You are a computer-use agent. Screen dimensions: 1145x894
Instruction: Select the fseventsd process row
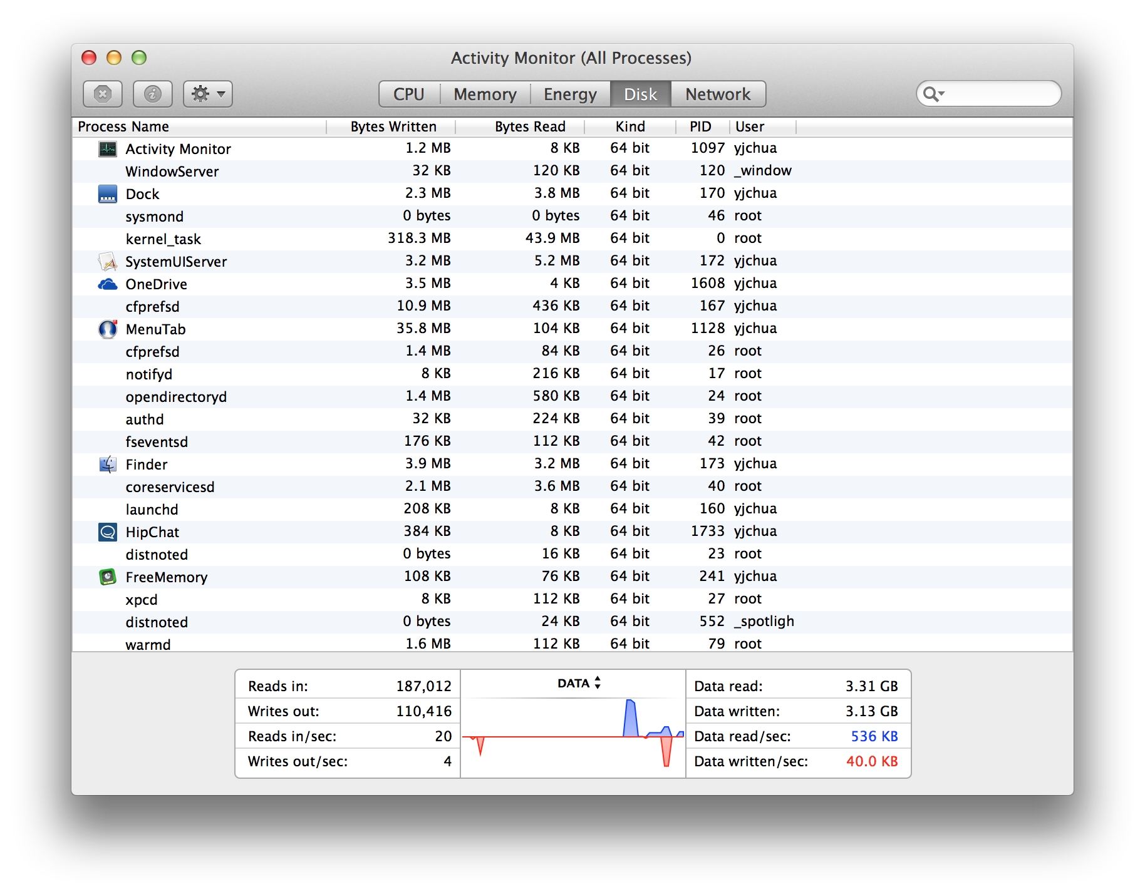(572, 442)
